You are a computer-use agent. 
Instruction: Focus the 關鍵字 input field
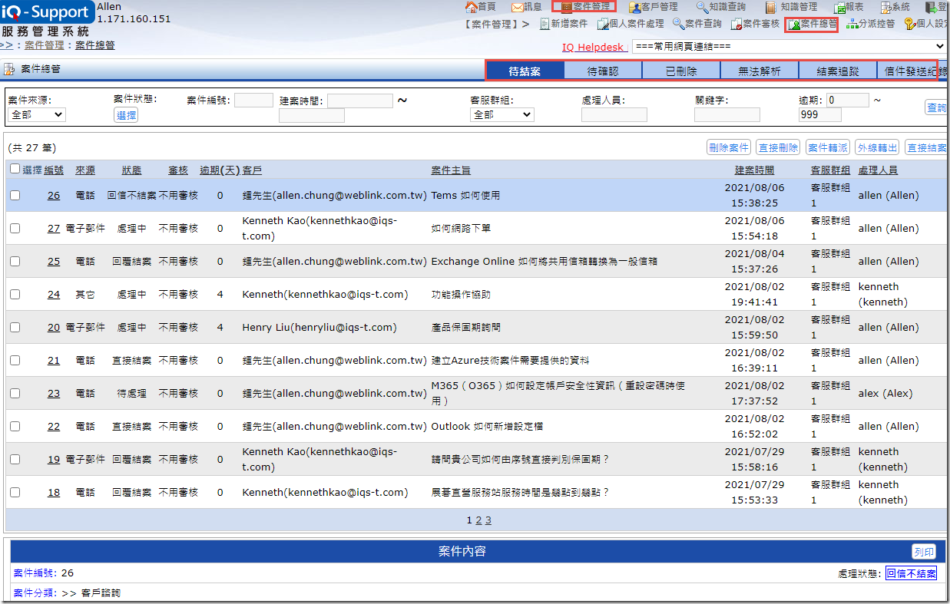(x=727, y=114)
